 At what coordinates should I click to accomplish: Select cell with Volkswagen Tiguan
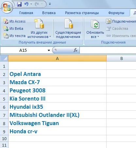point(57,123)
